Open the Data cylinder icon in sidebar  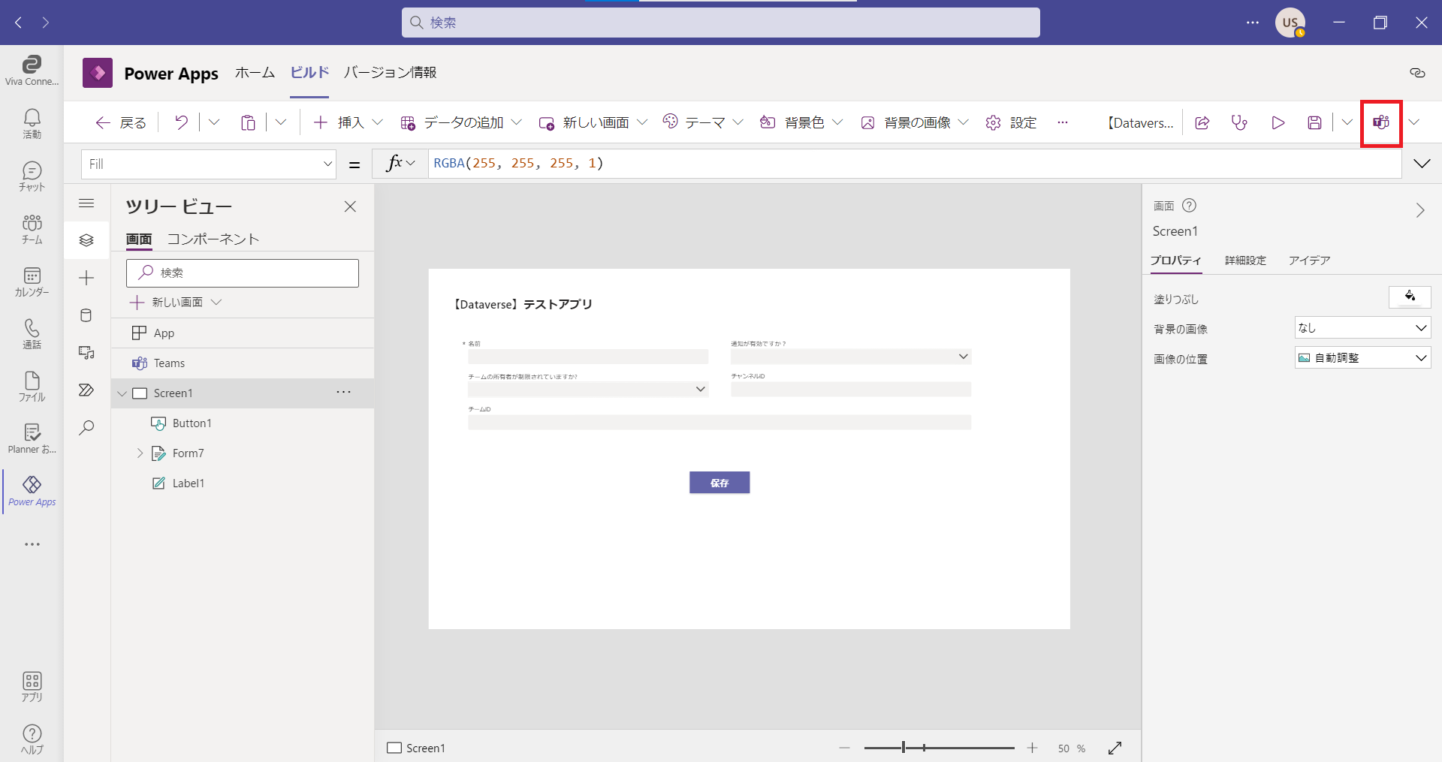86,315
